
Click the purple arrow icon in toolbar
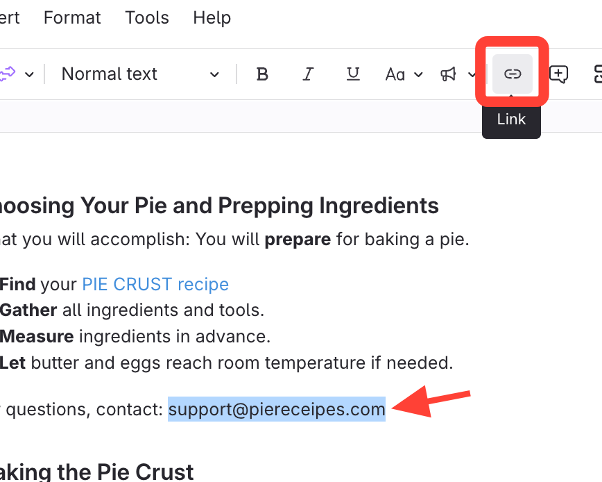7,74
